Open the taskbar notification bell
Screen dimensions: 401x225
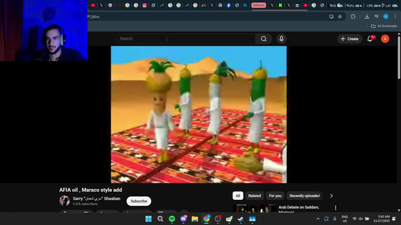click(x=394, y=219)
